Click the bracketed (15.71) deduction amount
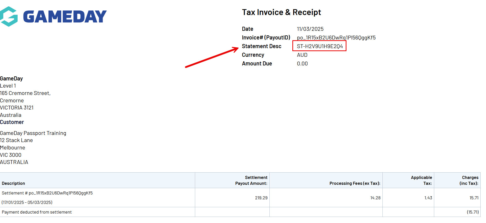This screenshot has height=223, width=486. pos(473,212)
